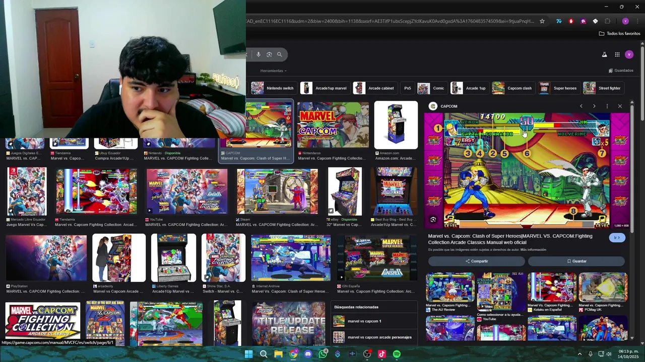
Task: Select the Comic filter chip
Action: coord(432,88)
